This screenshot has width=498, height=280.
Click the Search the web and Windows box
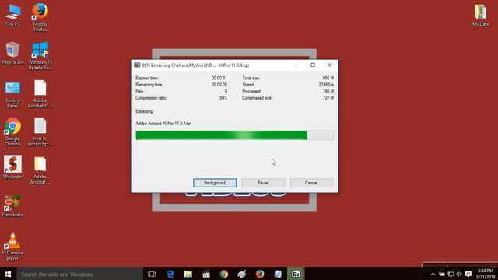pos(79,274)
